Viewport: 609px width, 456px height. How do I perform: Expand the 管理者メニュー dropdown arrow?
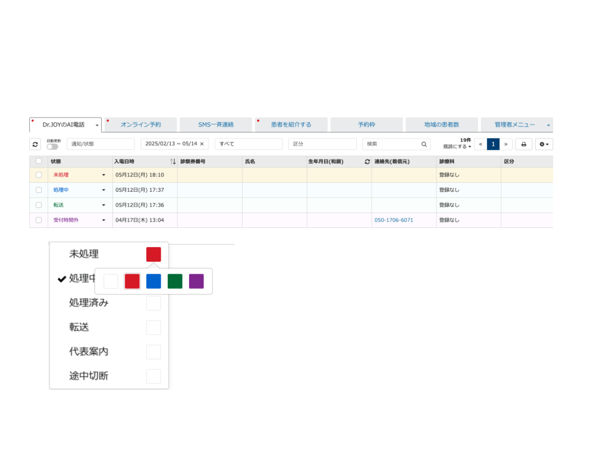548,125
